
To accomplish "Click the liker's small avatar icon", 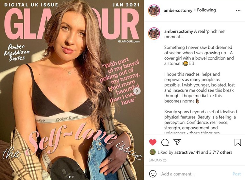I will pos(153,152).
